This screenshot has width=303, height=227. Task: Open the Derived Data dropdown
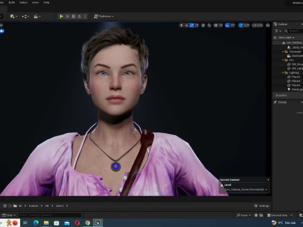coord(280,215)
